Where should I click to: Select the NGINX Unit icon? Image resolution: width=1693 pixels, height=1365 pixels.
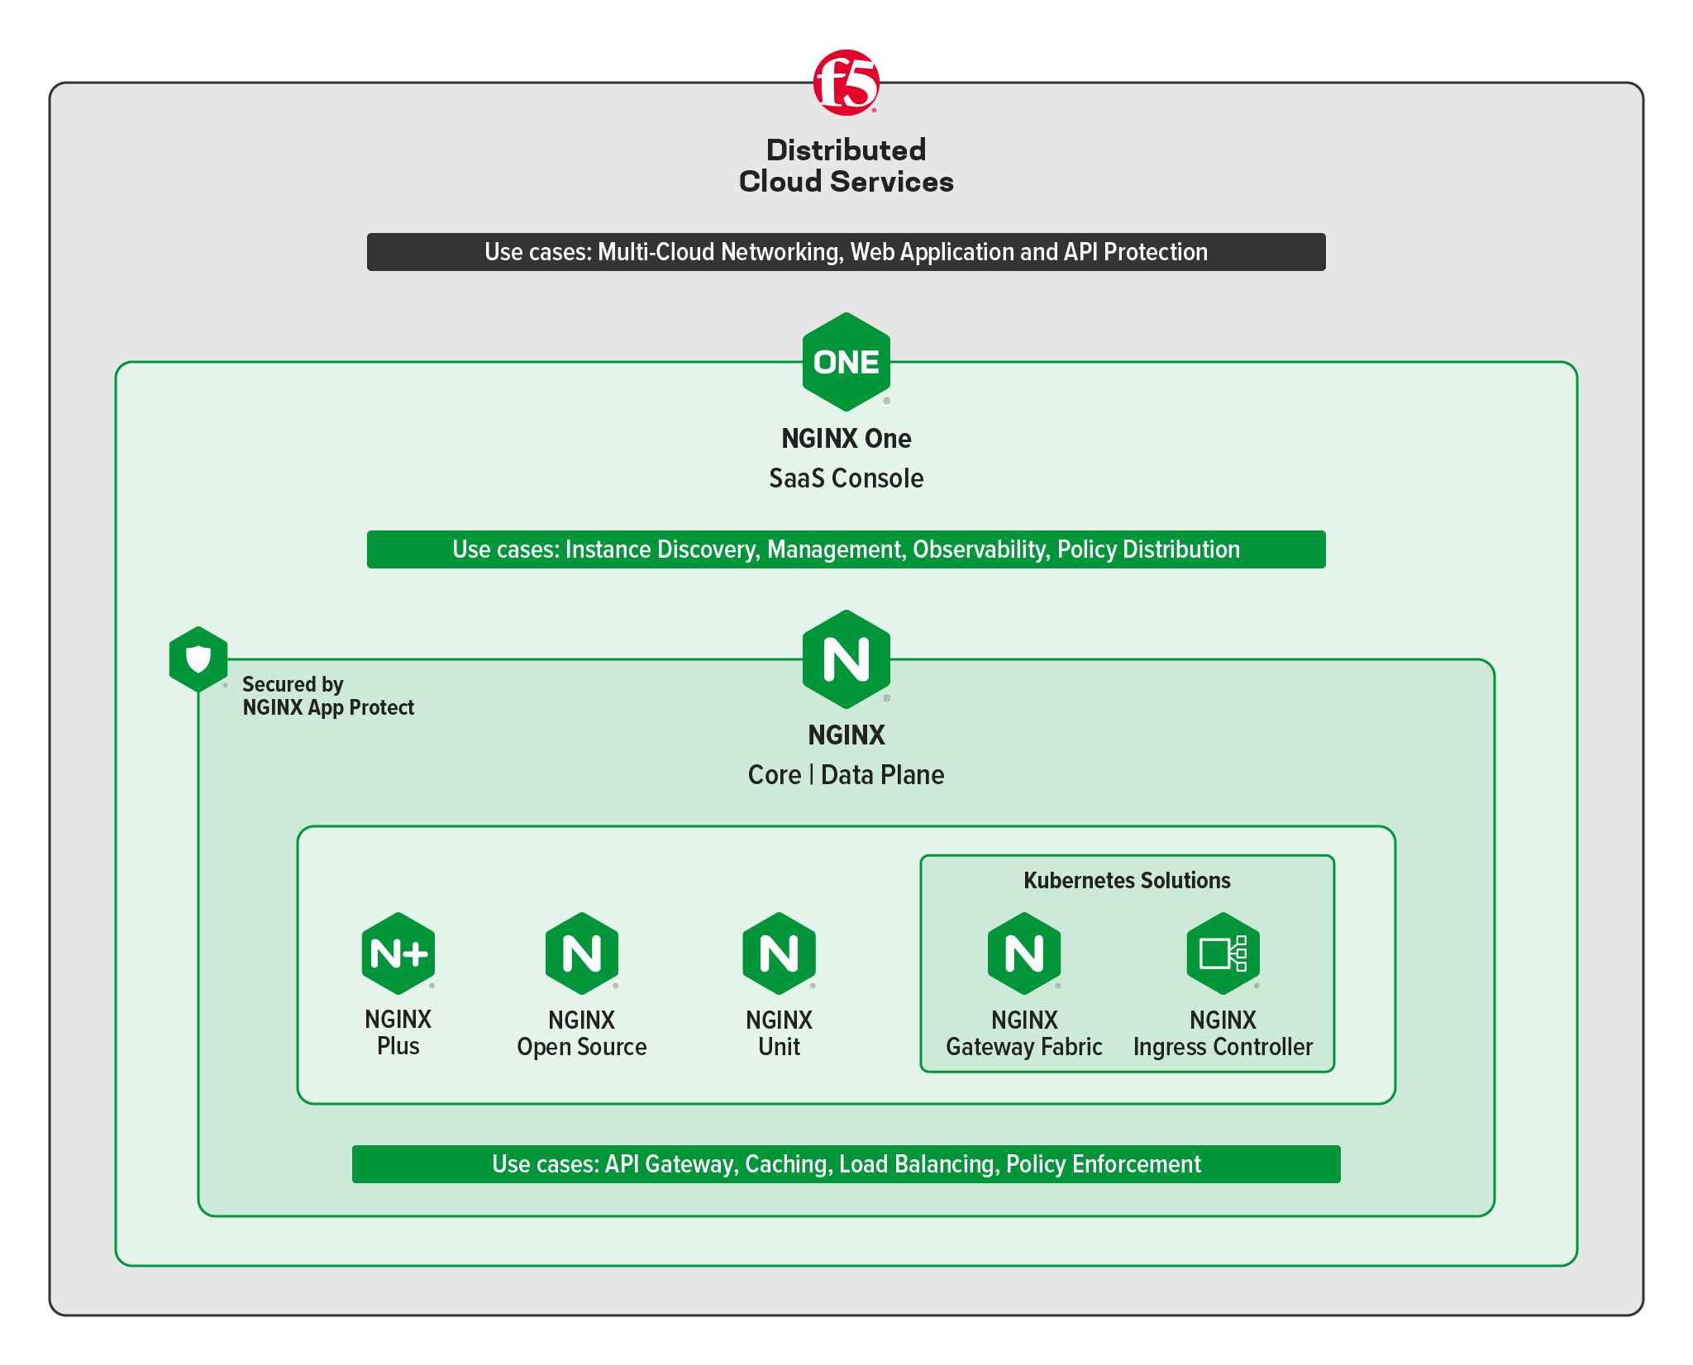coord(779,954)
